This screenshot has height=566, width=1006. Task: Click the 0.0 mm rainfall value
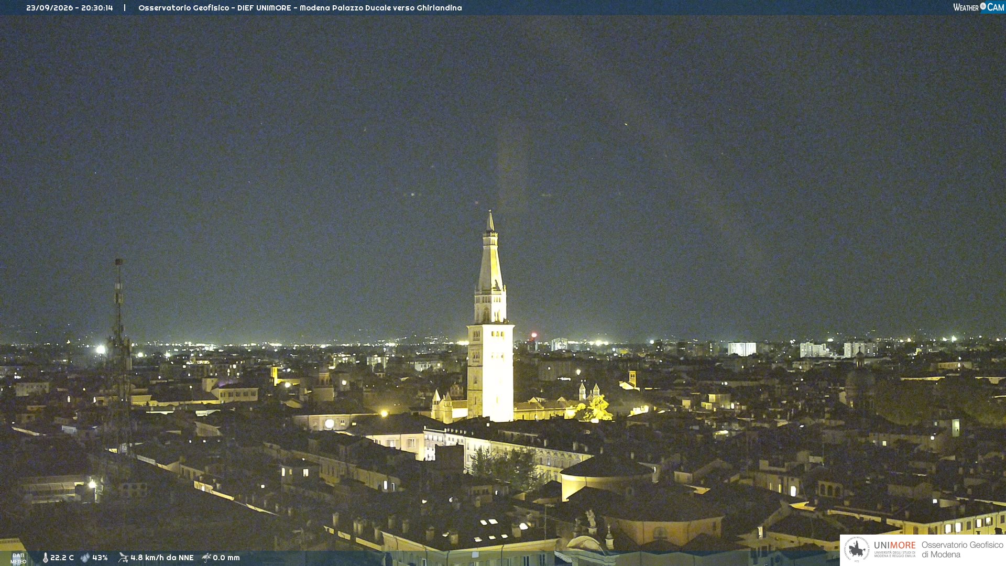(x=226, y=558)
